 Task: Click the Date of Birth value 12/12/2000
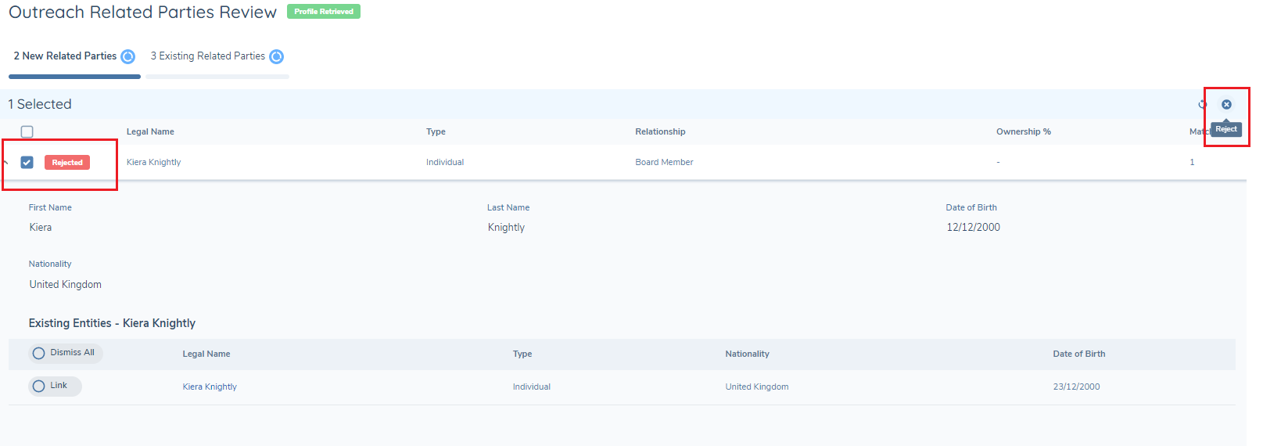(973, 228)
